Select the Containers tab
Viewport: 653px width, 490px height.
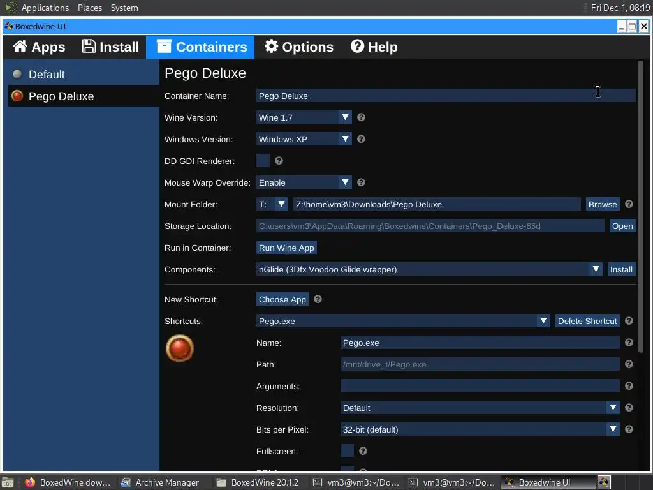(202, 47)
